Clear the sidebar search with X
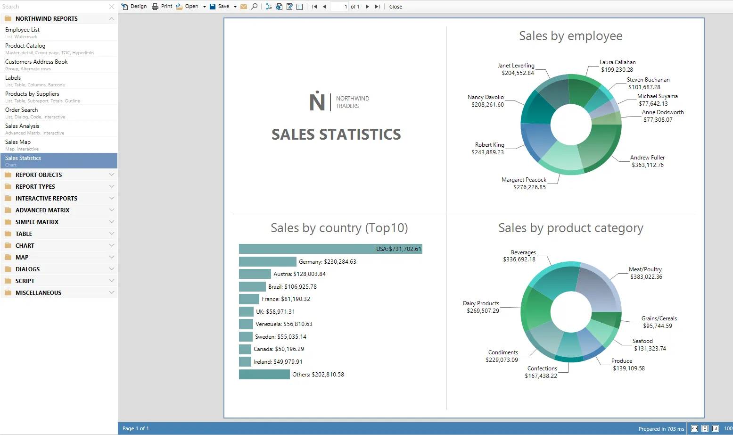733x435 pixels. coord(112,7)
